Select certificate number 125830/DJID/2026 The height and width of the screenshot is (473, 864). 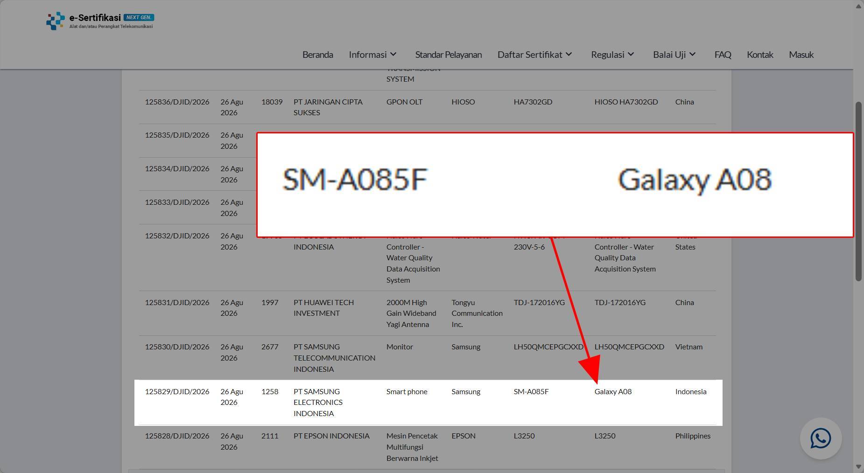pyautogui.click(x=177, y=347)
